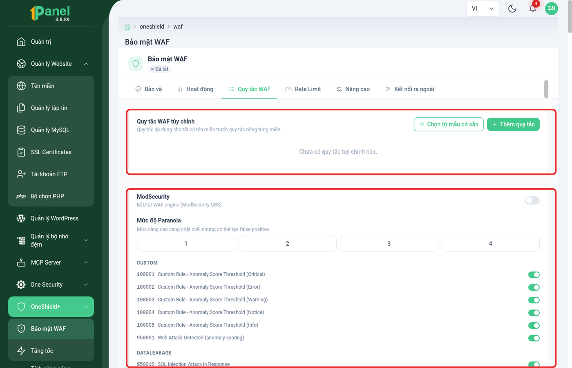Switch to the Bảo vệ tab
This screenshot has height=368, width=572.
click(x=149, y=89)
